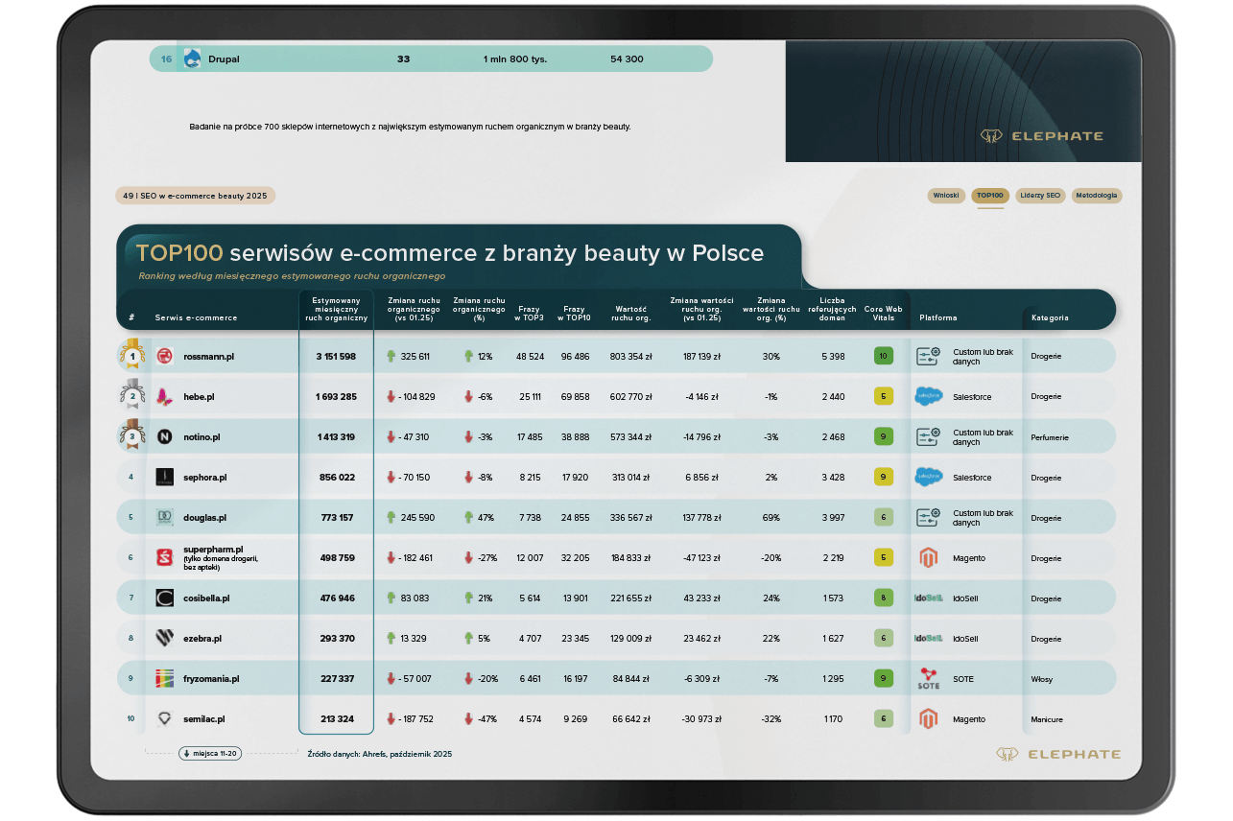The image size is (1233, 821).
Task: Click the Estymowany miesięczny ruch organiczny column header
Action: point(336,309)
